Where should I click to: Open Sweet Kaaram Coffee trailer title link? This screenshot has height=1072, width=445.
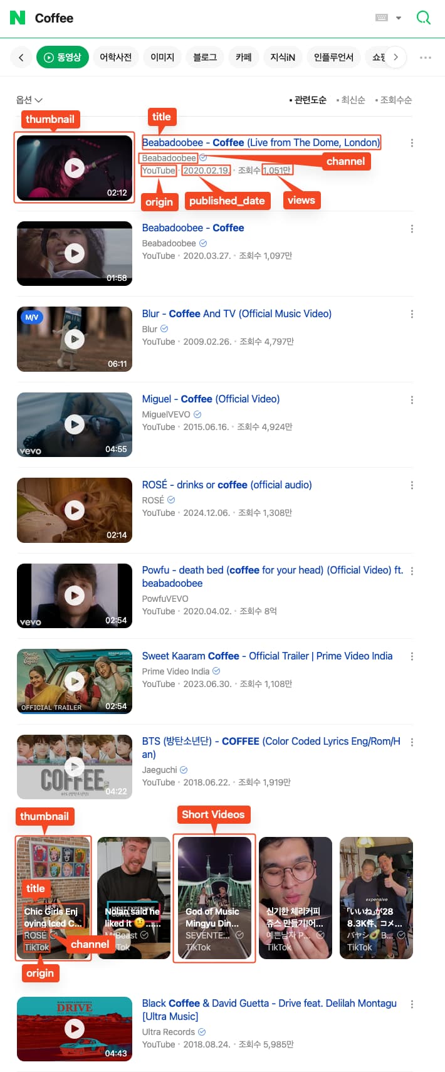click(x=267, y=656)
